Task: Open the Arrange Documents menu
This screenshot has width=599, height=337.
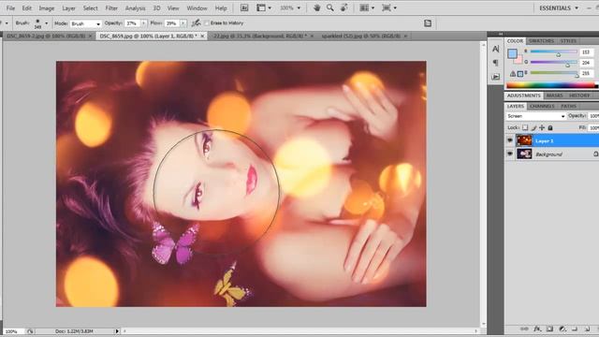Action: point(367,7)
